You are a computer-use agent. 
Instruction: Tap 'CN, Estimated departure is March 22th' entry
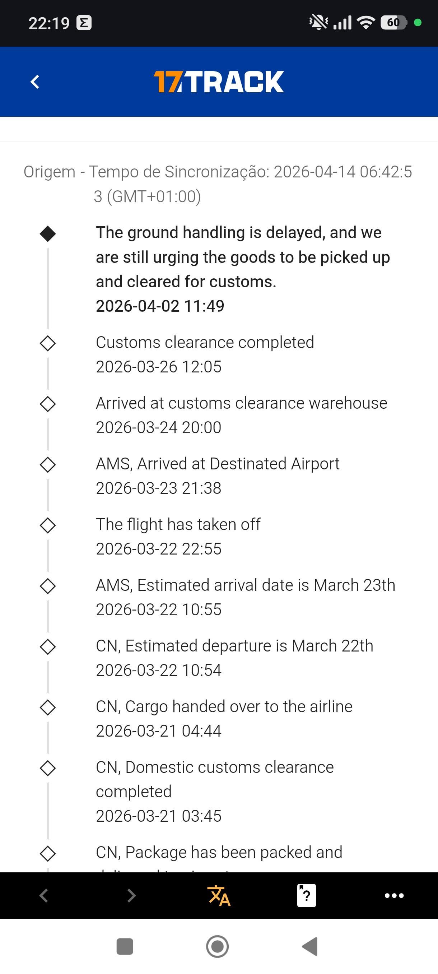(x=234, y=646)
